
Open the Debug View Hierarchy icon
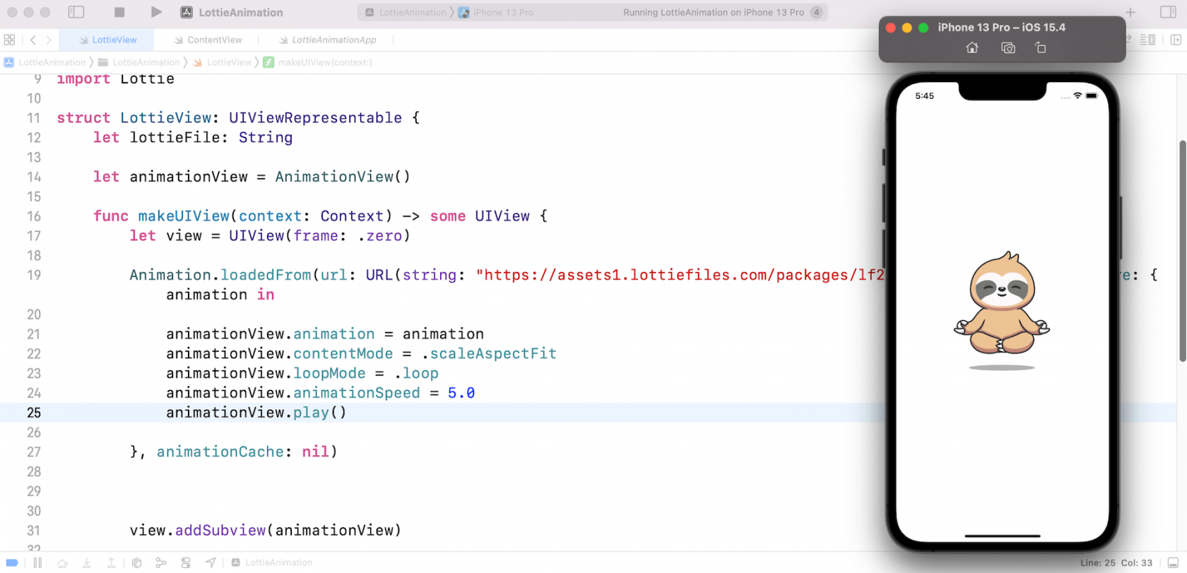tap(137, 562)
